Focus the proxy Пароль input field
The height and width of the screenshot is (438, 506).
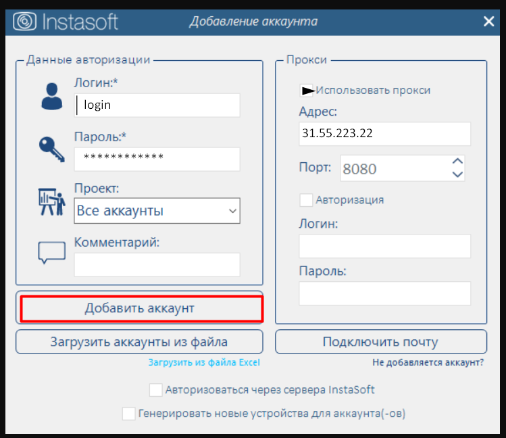384,293
